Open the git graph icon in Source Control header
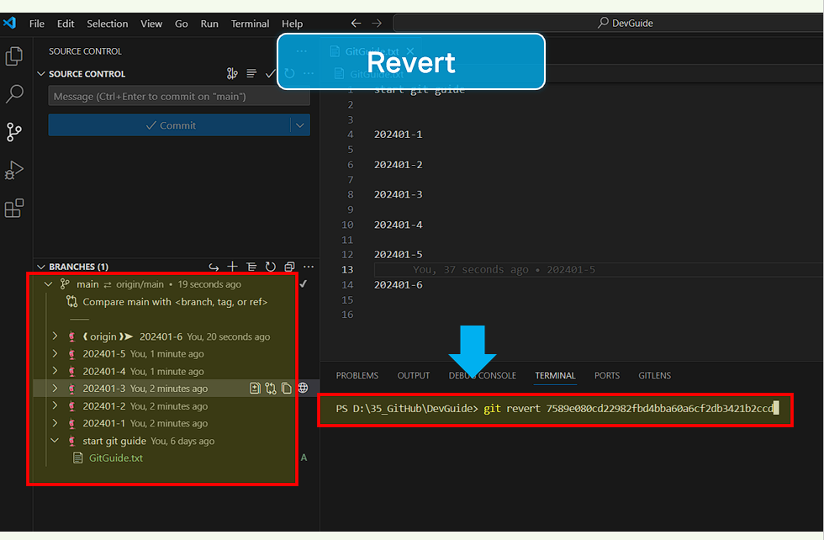Image resolution: width=824 pixels, height=540 pixels. (232, 74)
